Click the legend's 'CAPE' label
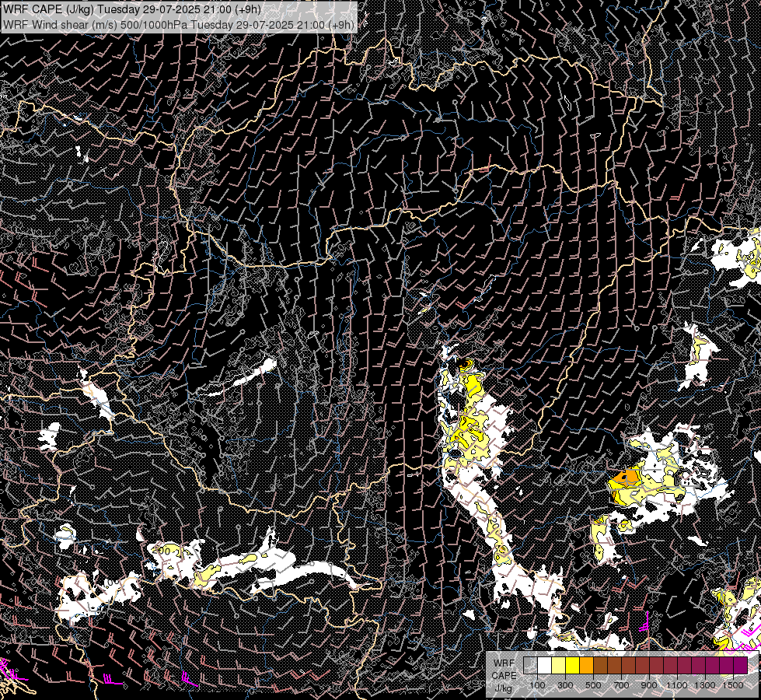This screenshot has width=761, height=700. point(504,676)
